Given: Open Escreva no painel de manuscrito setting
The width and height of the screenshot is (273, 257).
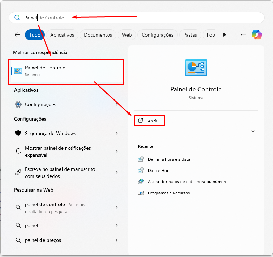Looking at the screenshot, I should [x=66, y=173].
